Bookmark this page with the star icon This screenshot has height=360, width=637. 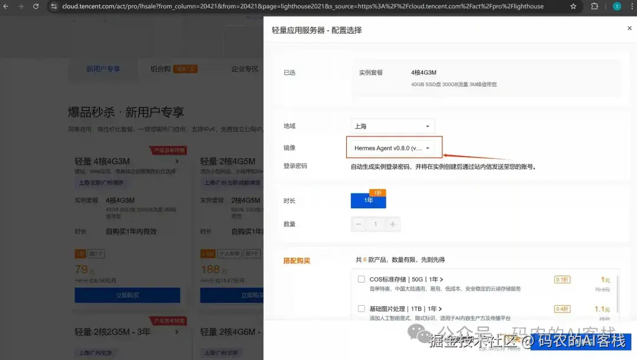[573, 6]
